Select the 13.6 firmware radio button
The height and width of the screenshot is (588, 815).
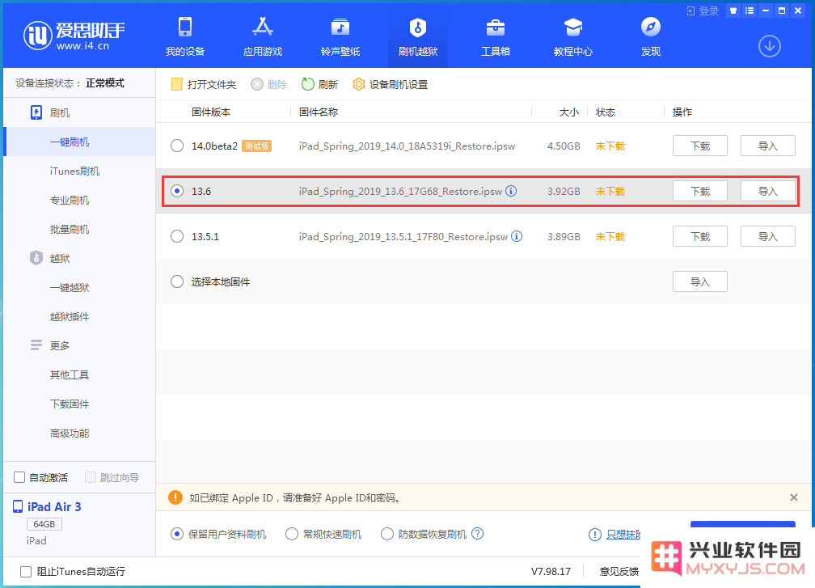click(177, 191)
